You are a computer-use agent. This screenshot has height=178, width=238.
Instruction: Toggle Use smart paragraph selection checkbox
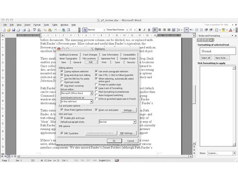pyautogui.click(x=96, y=71)
